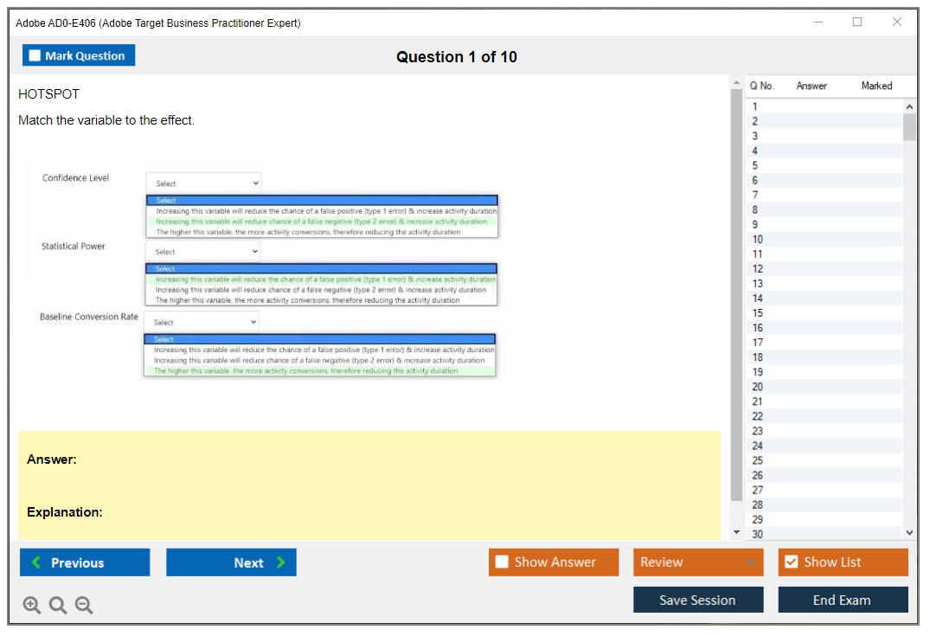Viewport: 930px width, 636px height.
Task: Jump to question 10 in the list
Action: click(x=758, y=239)
